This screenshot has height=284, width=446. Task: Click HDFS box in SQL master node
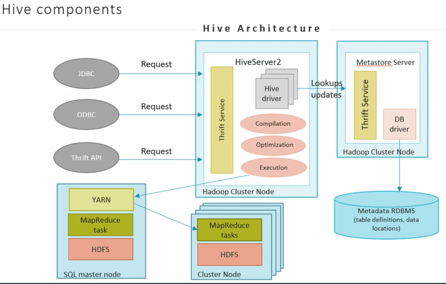[x=101, y=249]
